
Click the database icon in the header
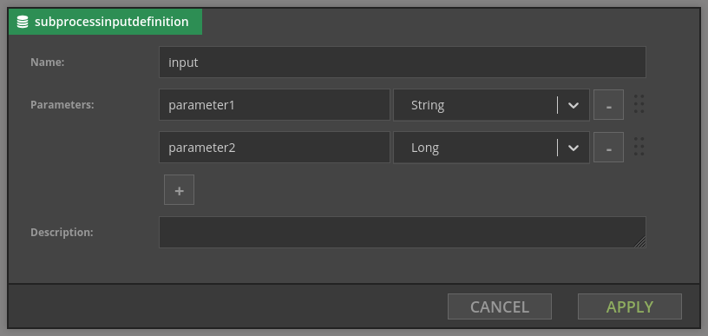[23, 22]
